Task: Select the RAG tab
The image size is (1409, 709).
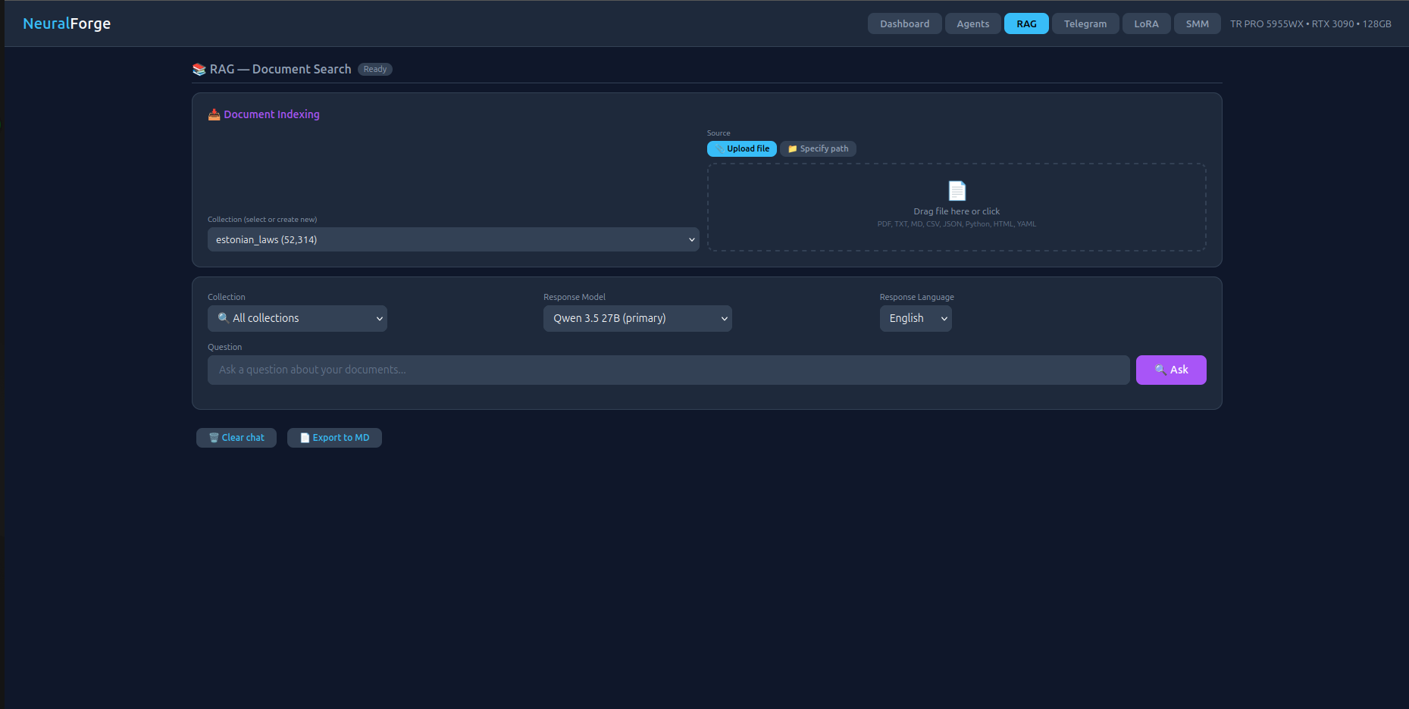Action: click(x=1026, y=23)
